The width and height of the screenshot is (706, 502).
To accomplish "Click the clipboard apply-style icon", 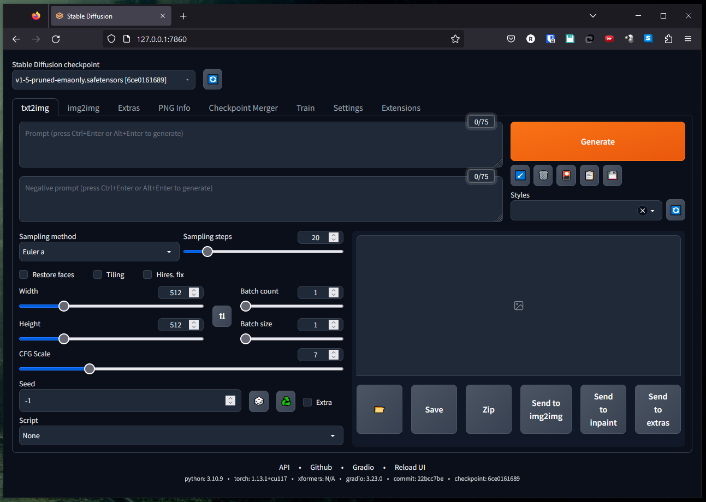I will coord(589,176).
